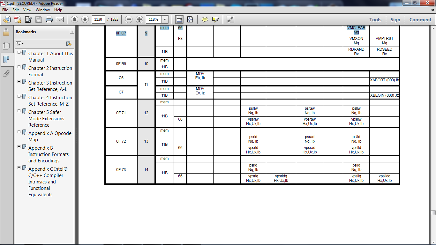Open the Tools pane
This screenshot has width=436, height=245.
coord(375,19)
